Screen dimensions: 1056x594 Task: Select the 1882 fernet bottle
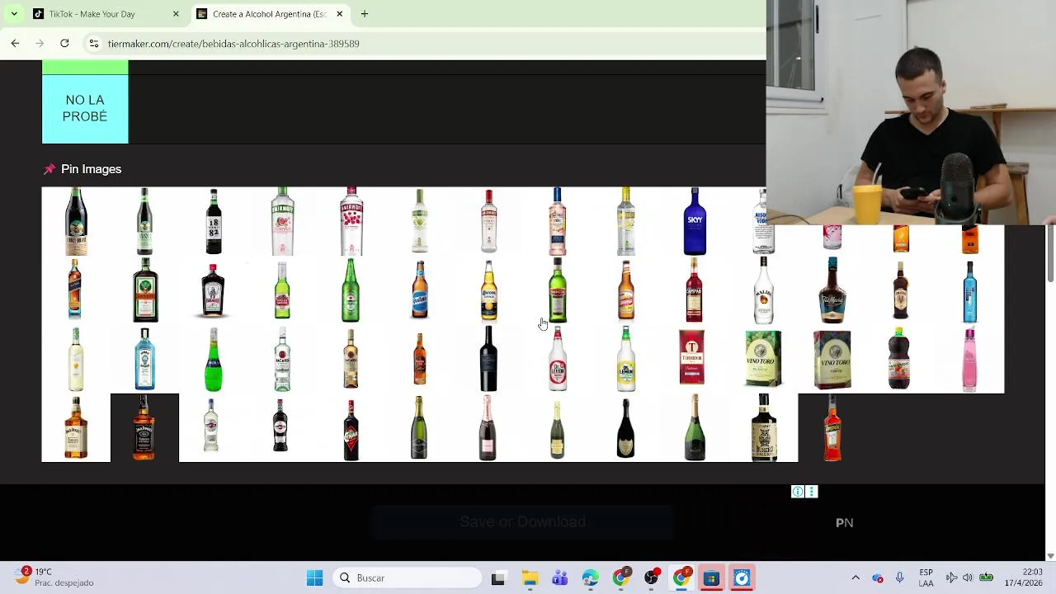tap(214, 221)
